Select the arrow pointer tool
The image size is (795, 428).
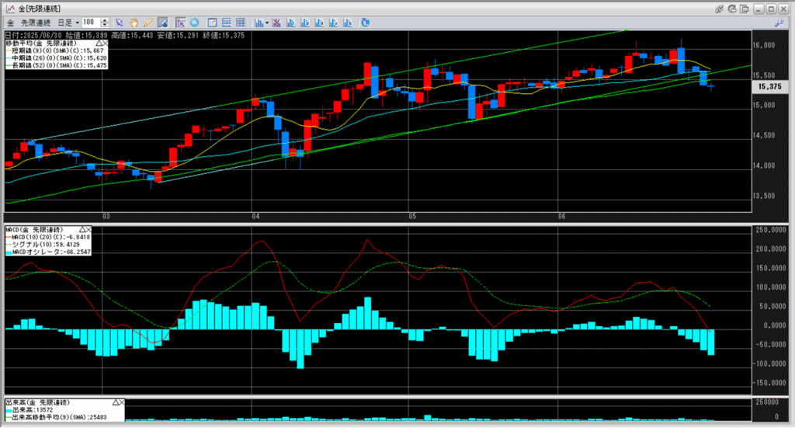[119, 23]
